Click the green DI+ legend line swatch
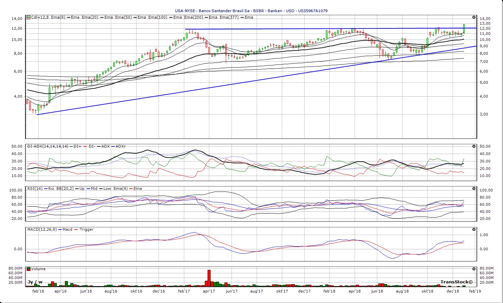Image resolution: width=503 pixels, height=303 pixels. point(71,146)
